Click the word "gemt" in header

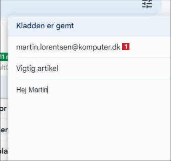point(65,26)
